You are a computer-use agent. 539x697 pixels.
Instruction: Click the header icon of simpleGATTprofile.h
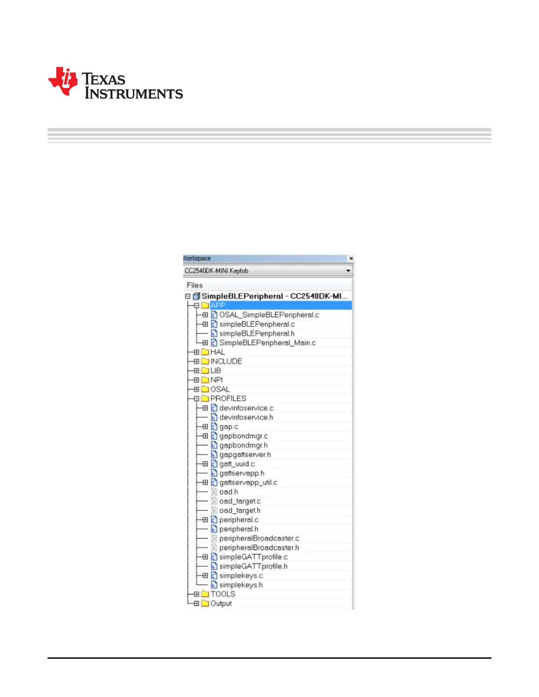214,566
